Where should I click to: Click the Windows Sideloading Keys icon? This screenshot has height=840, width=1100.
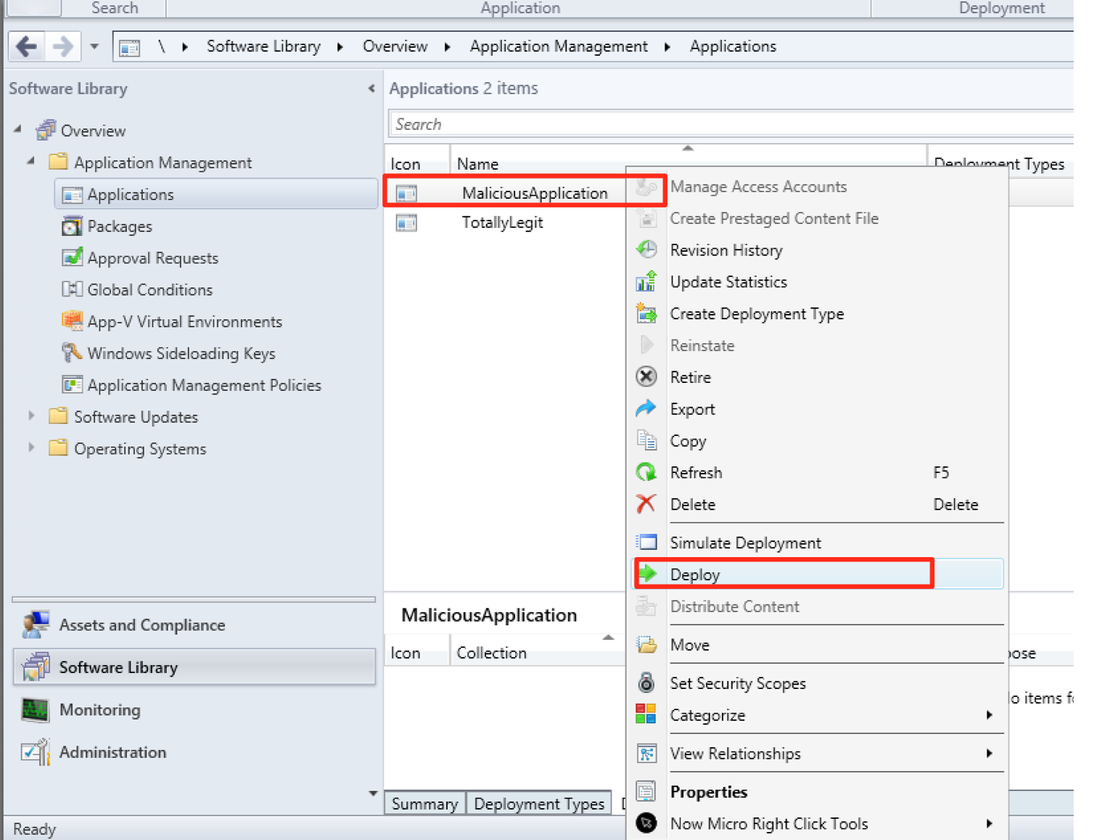coord(71,353)
